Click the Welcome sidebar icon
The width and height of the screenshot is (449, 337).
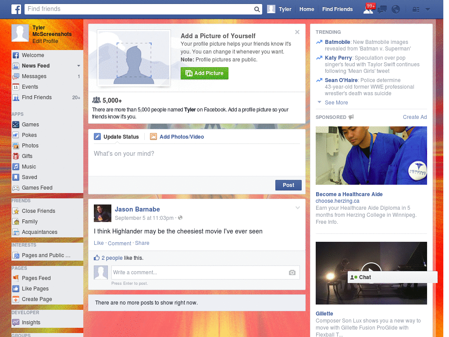pyautogui.click(x=16, y=55)
